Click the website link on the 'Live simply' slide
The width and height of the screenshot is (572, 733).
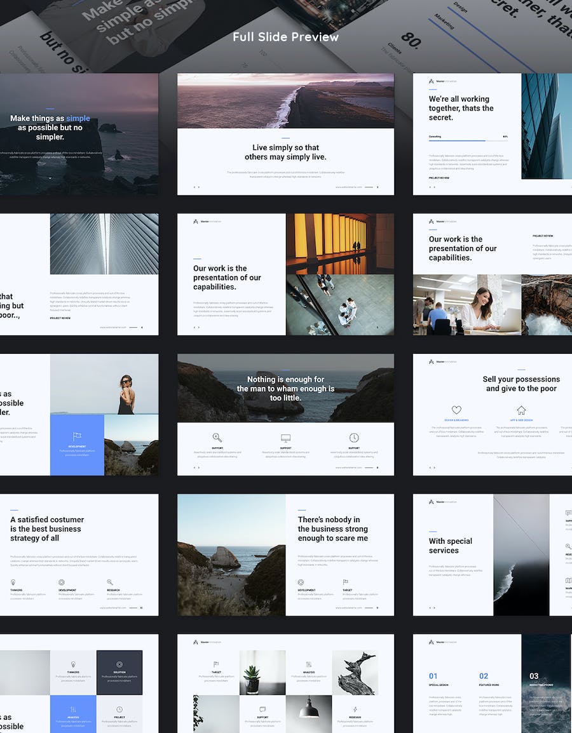[348, 187]
